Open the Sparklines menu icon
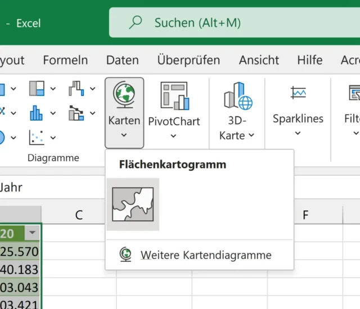The image size is (360, 309). click(298, 93)
